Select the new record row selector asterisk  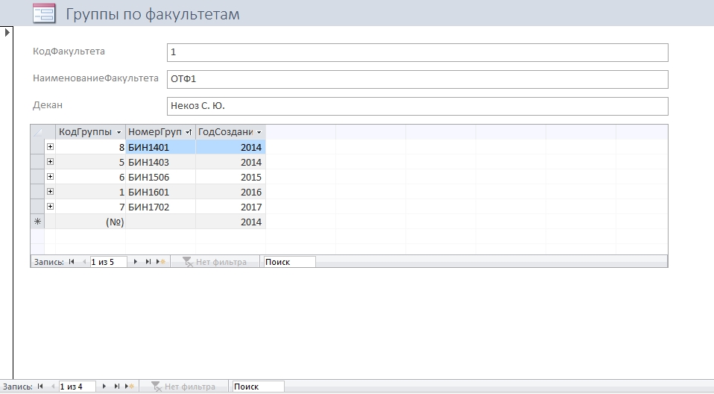pos(38,222)
